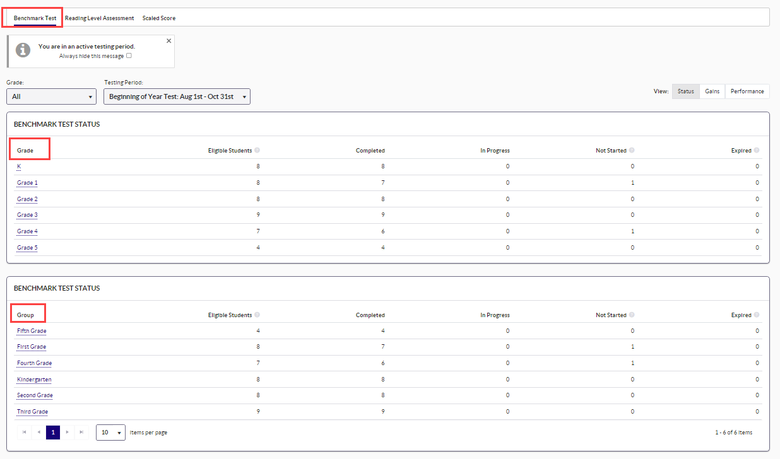Switch view to Gains
This screenshot has width=780, height=459.
click(x=712, y=91)
